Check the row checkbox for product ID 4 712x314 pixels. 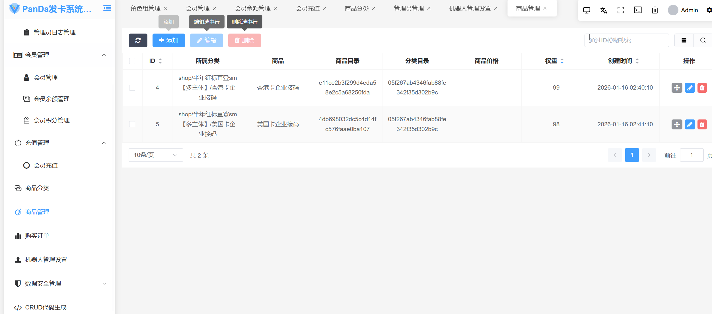point(132,88)
